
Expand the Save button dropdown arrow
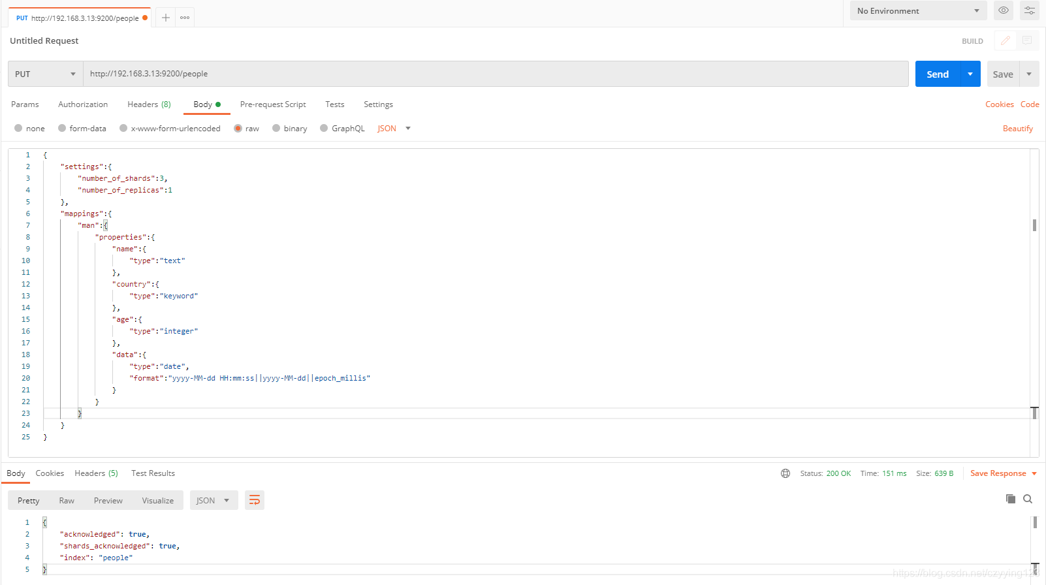(x=1029, y=74)
